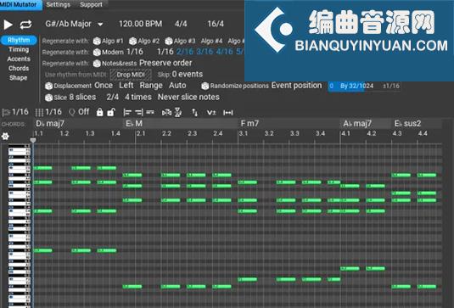454x308 pixels.
Task: Regenerate with Algo #2 dice icon
Action: coord(132,41)
